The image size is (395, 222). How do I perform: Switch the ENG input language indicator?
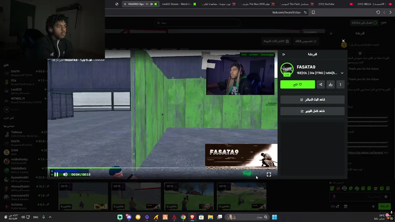click(36, 217)
